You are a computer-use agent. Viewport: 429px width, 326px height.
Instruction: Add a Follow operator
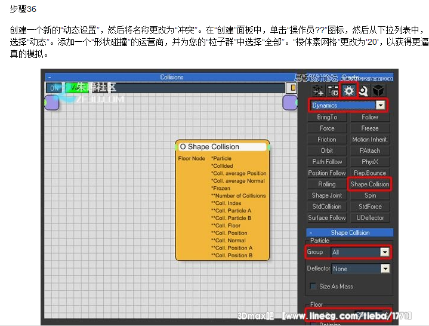[370, 117]
